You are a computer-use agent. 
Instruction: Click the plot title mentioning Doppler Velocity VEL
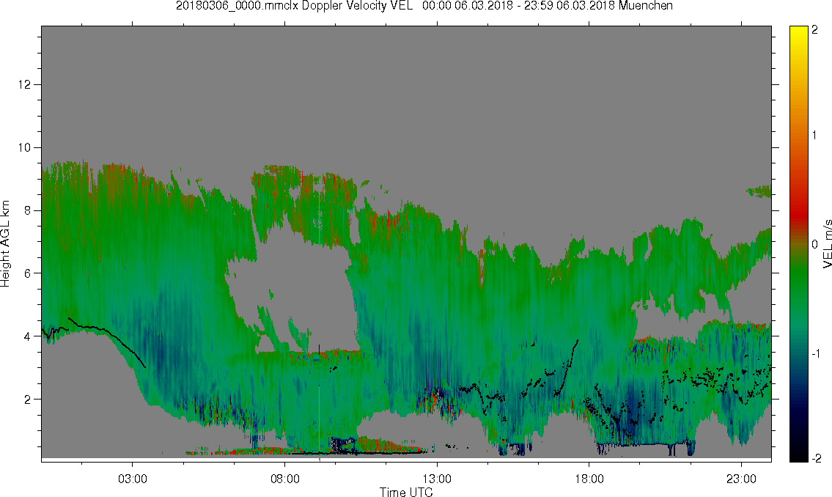[424, 6]
